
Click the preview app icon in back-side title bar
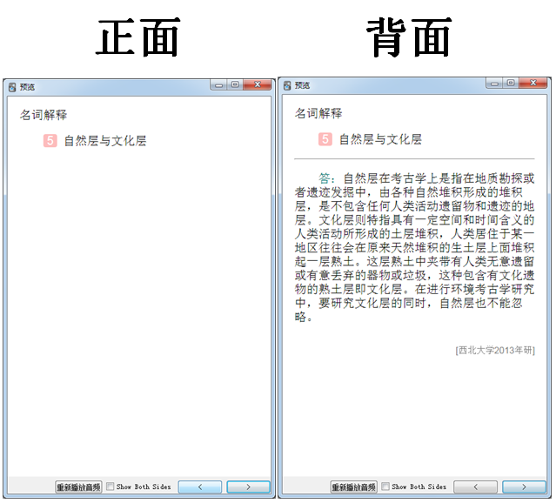click(x=287, y=85)
